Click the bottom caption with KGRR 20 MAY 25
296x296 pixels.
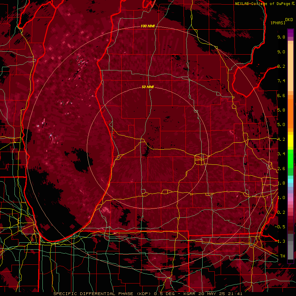click(x=148, y=294)
